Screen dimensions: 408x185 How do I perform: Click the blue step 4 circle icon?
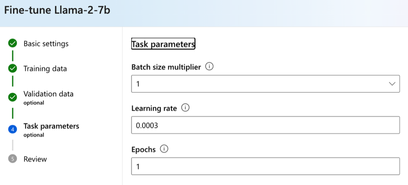click(13, 129)
